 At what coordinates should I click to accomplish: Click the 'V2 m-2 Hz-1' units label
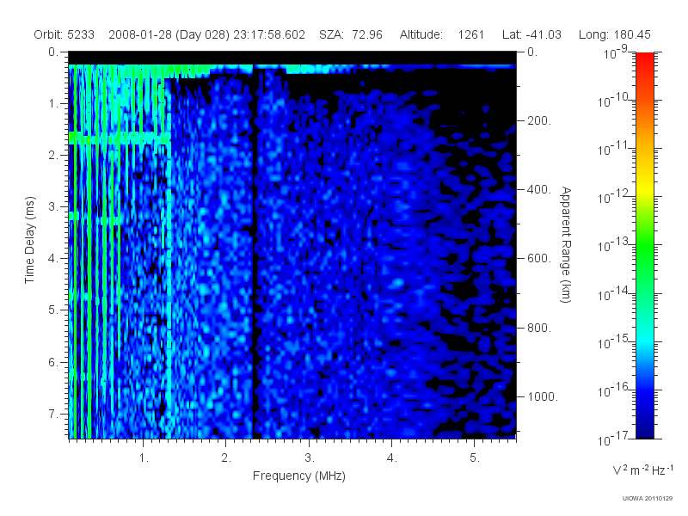642,470
